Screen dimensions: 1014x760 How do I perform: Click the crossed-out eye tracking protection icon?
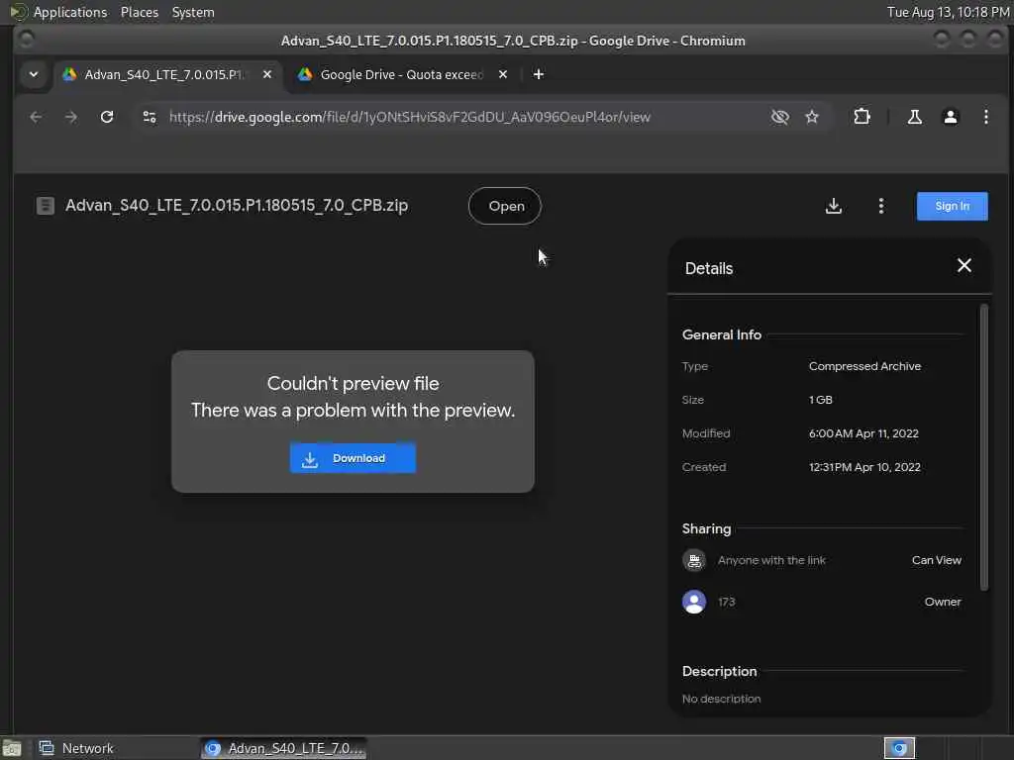pyautogui.click(x=780, y=117)
